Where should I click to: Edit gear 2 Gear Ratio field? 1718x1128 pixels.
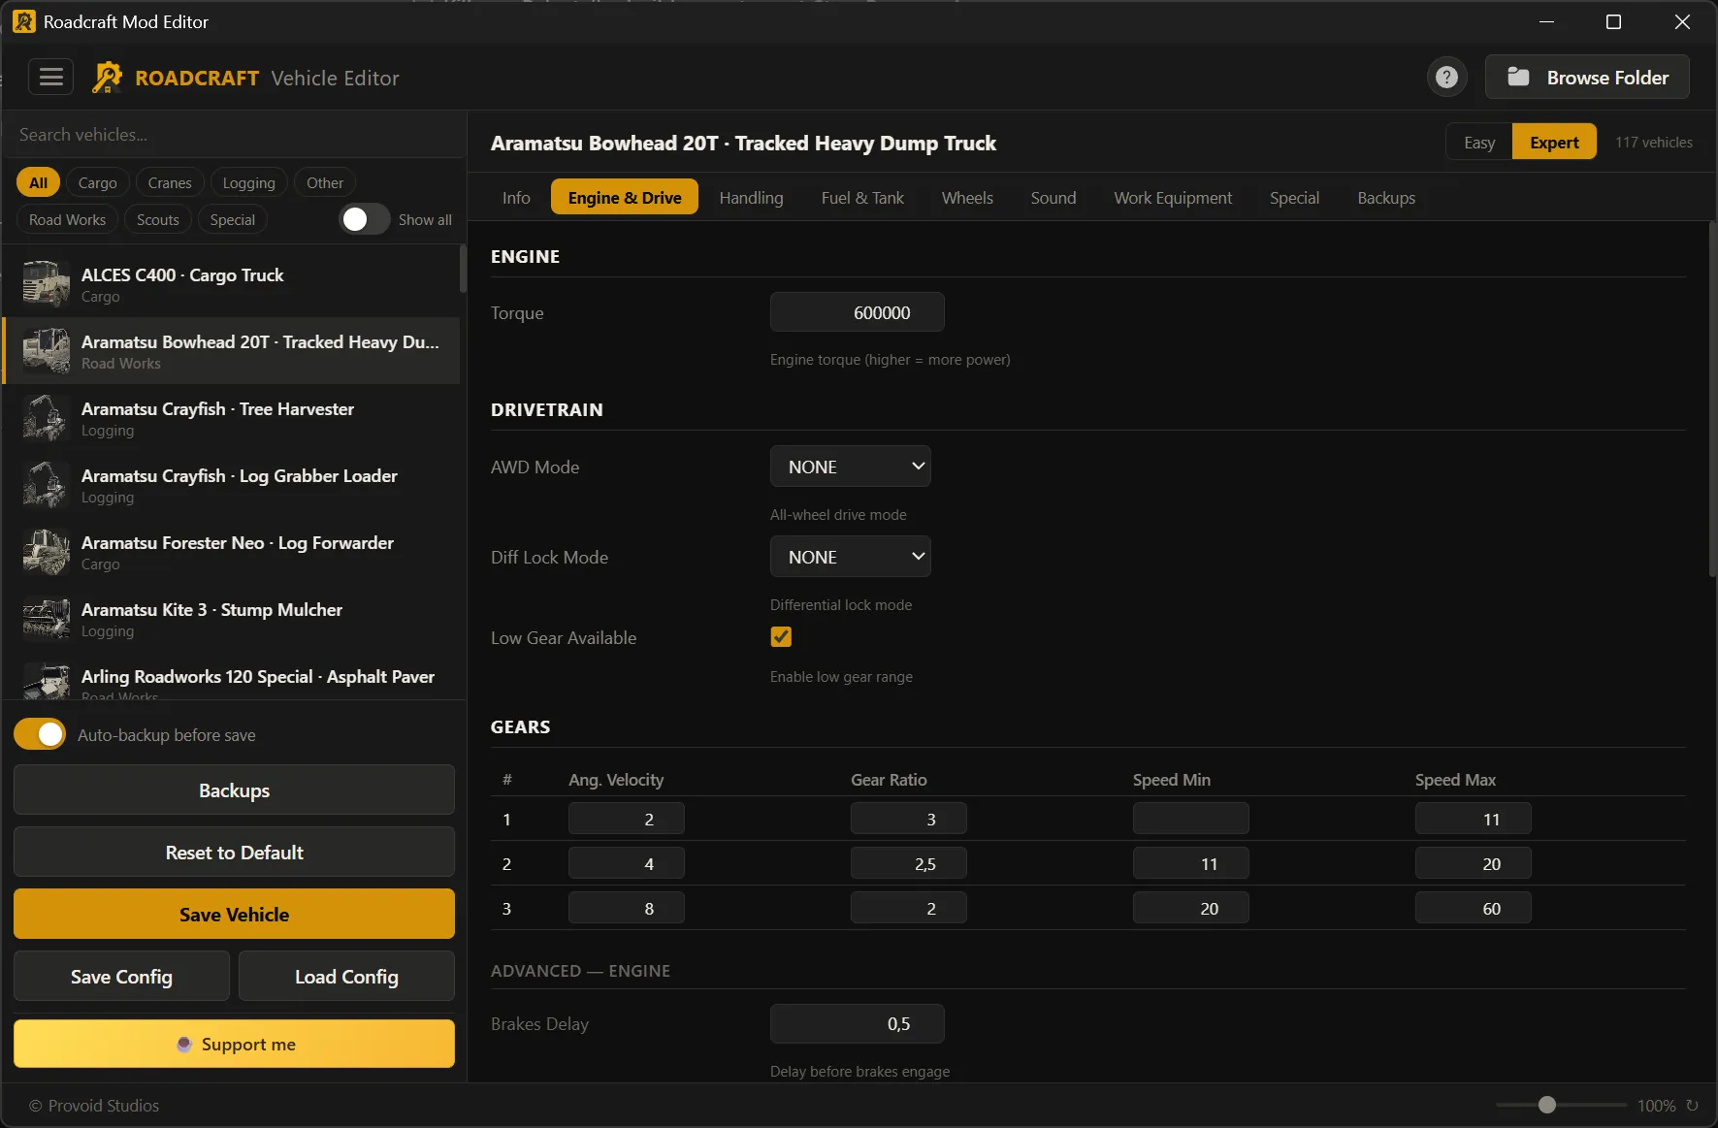click(x=908, y=863)
